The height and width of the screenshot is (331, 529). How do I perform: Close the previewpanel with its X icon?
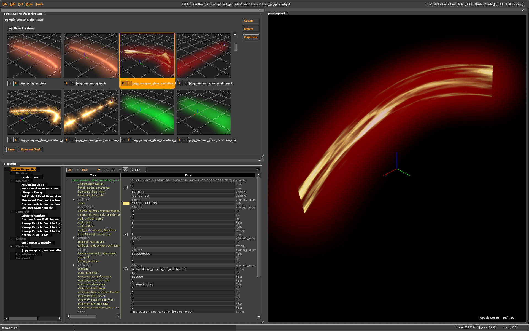[x=523, y=10]
